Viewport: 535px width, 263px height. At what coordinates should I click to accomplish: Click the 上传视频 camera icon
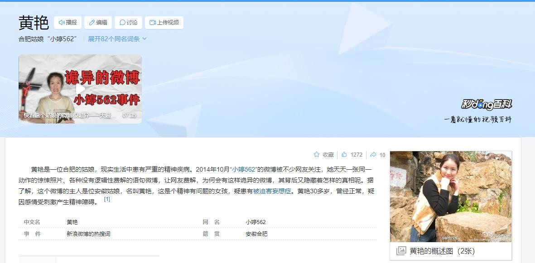coord(153,23)
